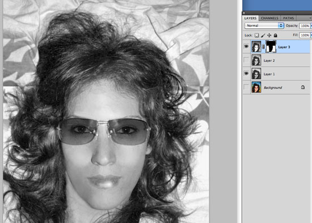Switch to the Channels tab
This screenshot has width=312, height=223.
(x=269, y=18)
